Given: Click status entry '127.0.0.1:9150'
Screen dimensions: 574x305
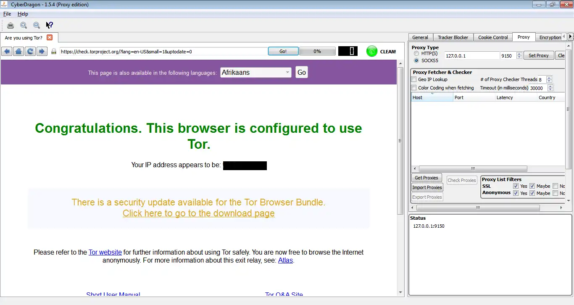Looking at the screenshot, I should point(429,226).
